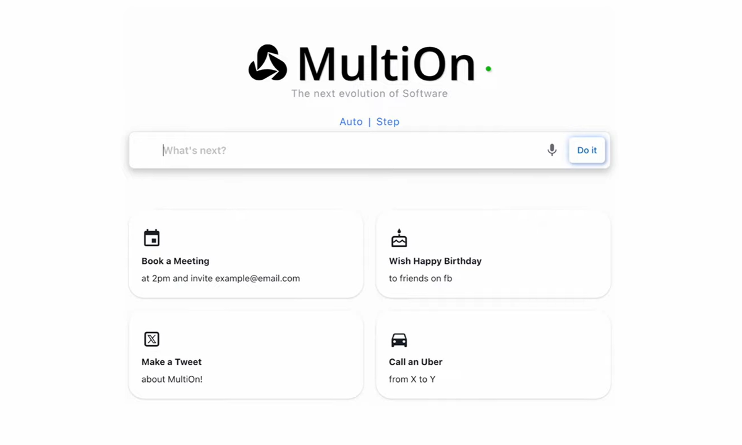Choose the Call an Uber title

416,362
